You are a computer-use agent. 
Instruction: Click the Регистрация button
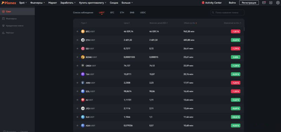point(249,3)
